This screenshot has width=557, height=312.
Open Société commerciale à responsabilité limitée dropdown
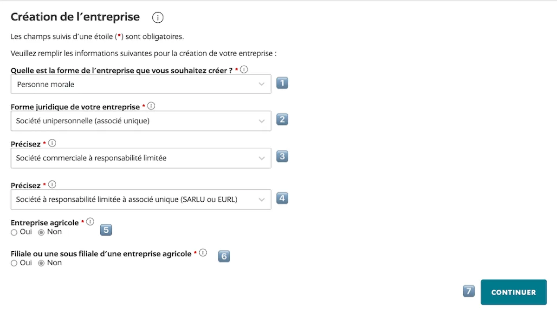(x=141, y=158)
